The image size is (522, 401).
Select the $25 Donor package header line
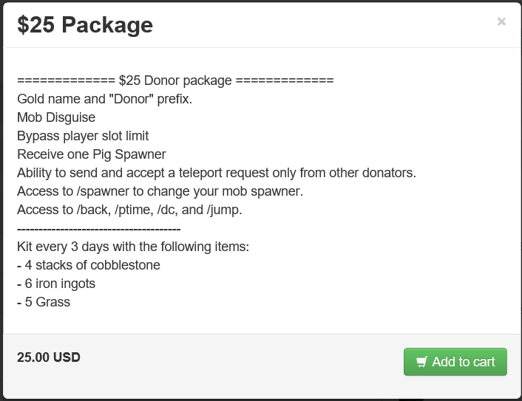175,80
